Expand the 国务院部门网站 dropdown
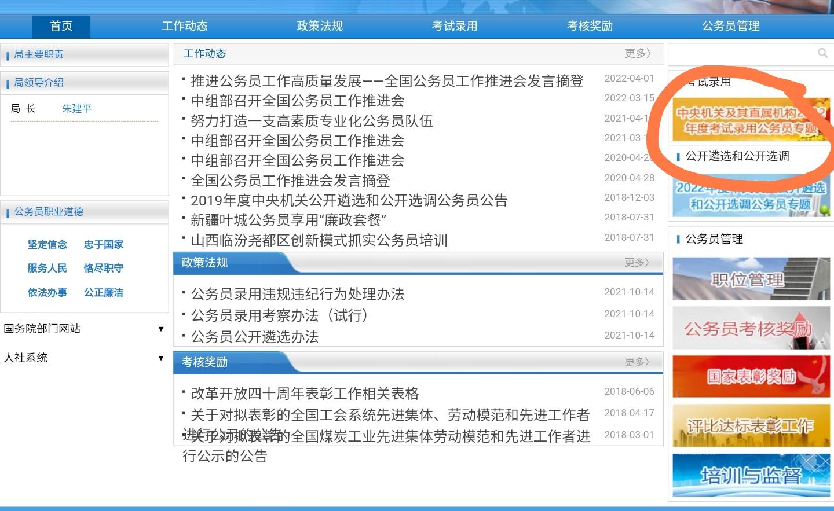This screenshot has height=511, width=834. 84,329
